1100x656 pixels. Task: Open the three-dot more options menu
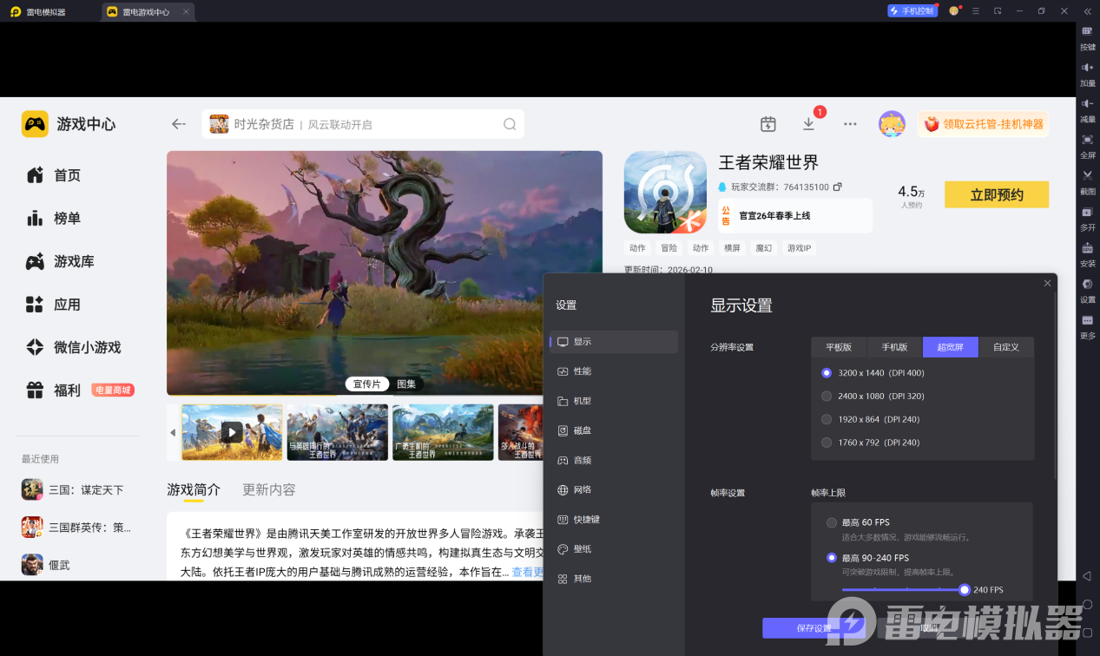[851, 124]
